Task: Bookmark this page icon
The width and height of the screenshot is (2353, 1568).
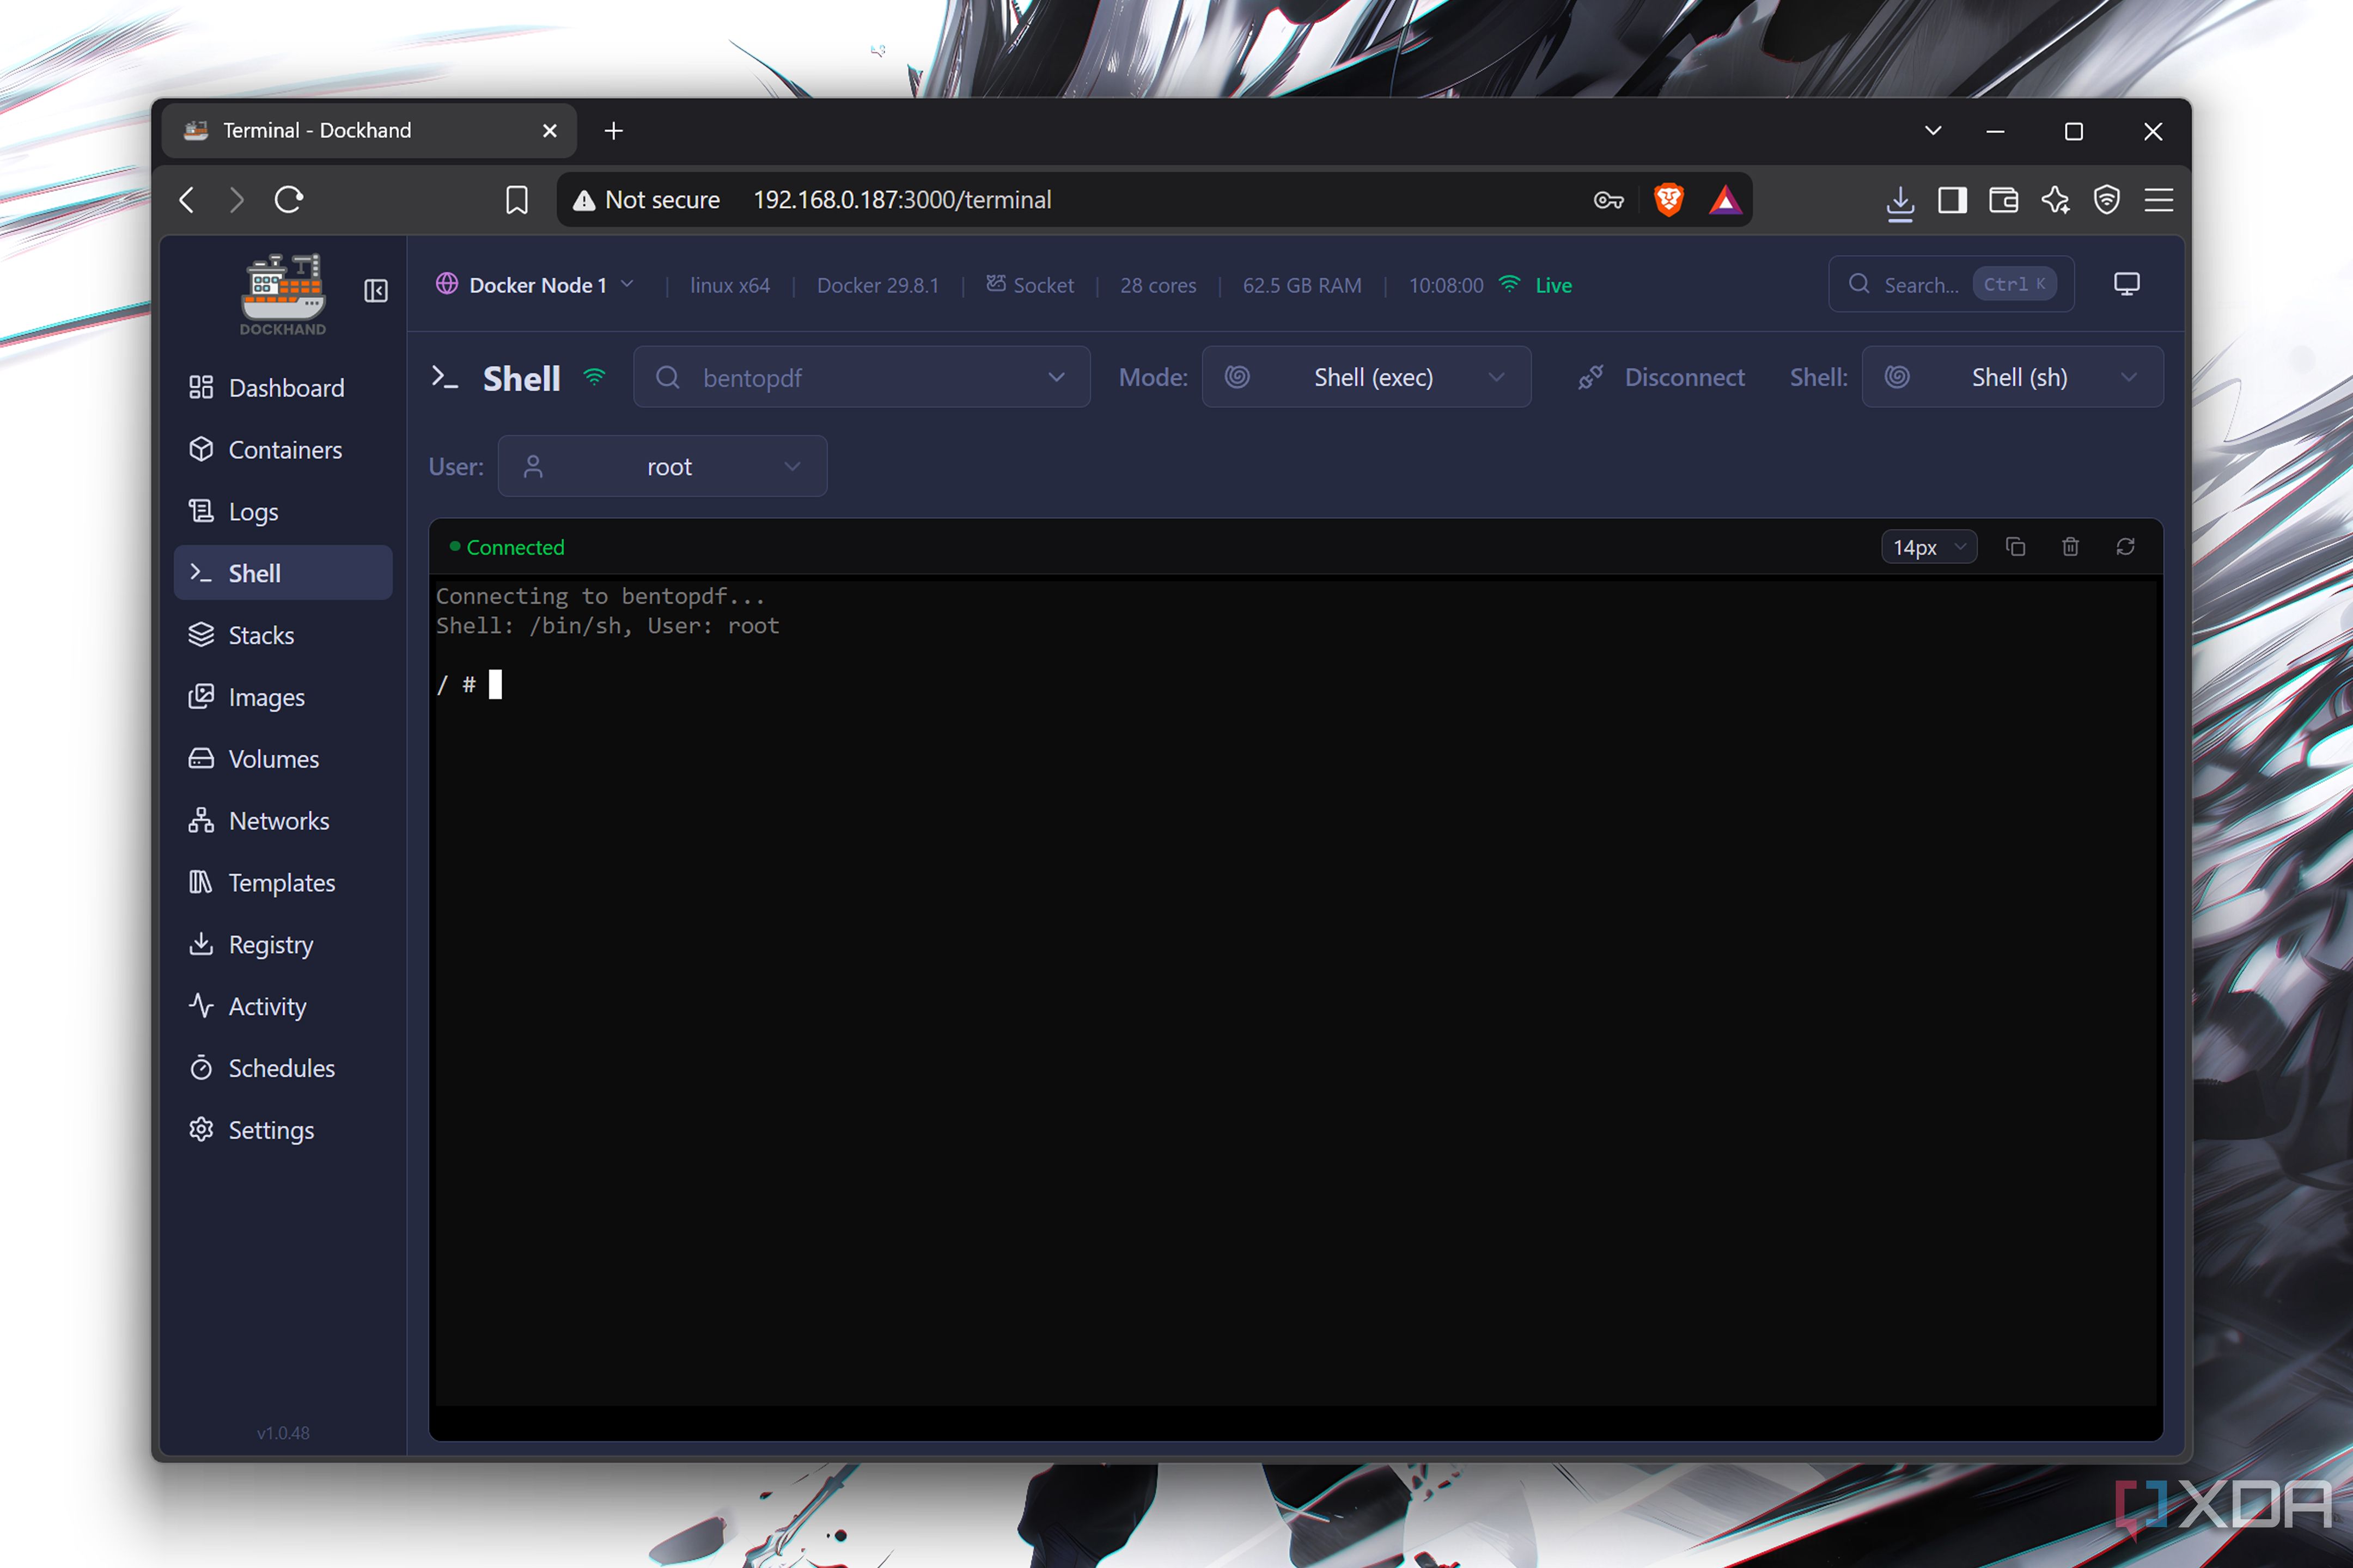Action: pos(516,200)
